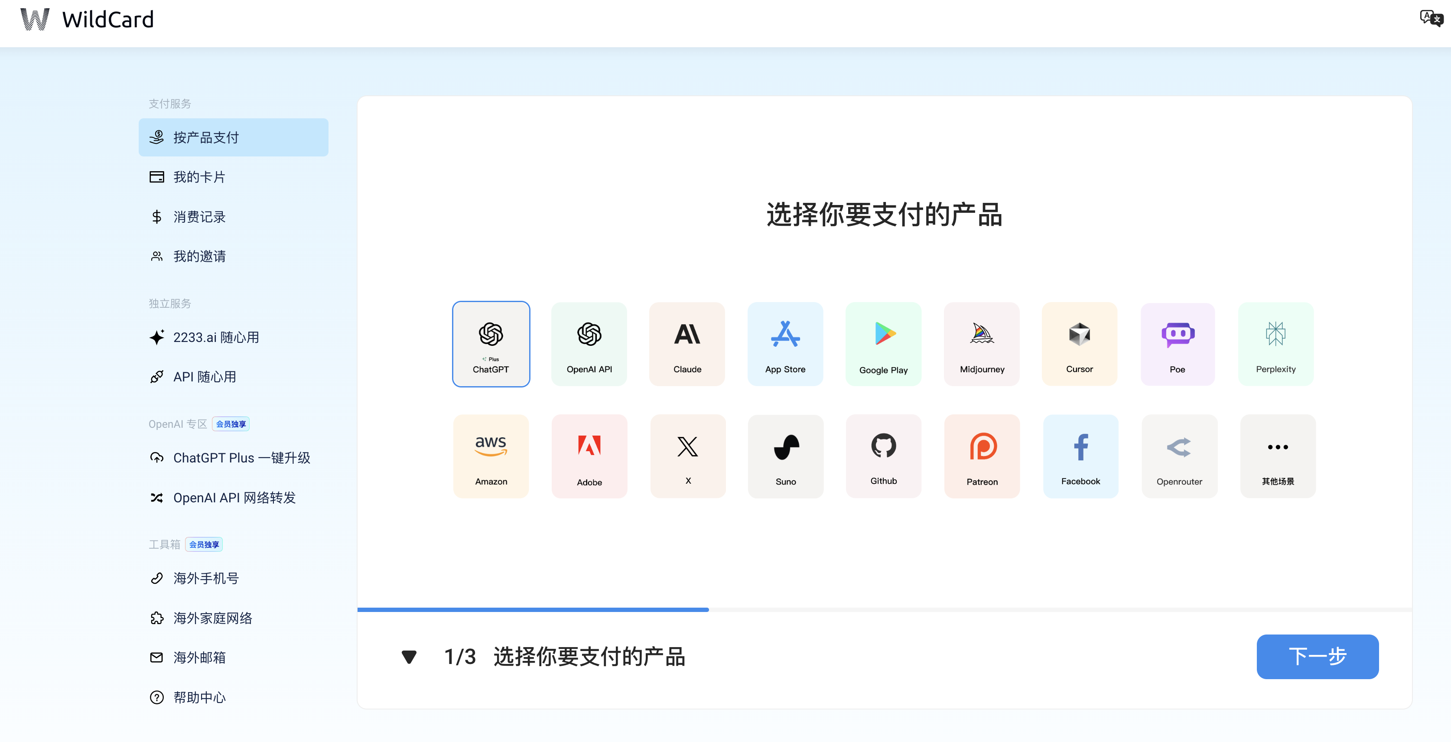This screenshot has width=1451, height=742.
Task: Choose the Patreon product tile
Action: 981,456
